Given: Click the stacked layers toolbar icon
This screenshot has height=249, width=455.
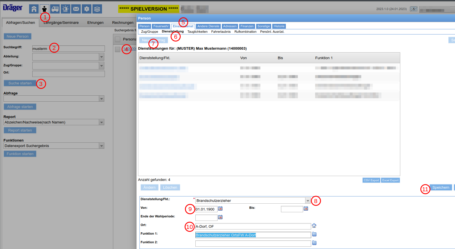Looking at the screenshot, I should tap(97, 9).
